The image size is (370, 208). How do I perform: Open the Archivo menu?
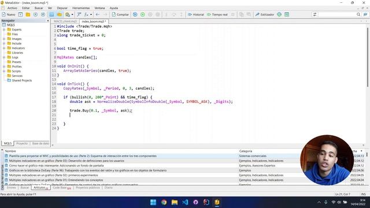point(12,8)
